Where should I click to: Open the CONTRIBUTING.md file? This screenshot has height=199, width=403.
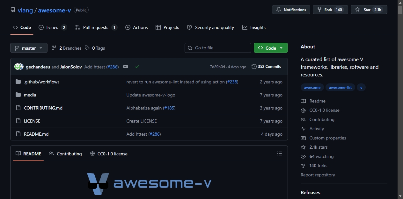click(x=43, y=108)
